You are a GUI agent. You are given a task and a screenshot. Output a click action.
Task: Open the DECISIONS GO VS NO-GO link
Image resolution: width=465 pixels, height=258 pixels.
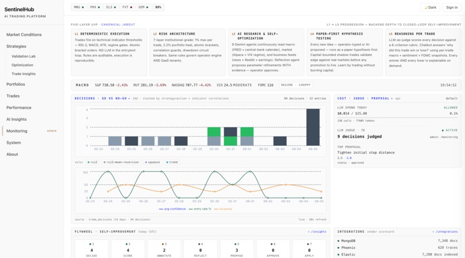(x=102, y=98)
